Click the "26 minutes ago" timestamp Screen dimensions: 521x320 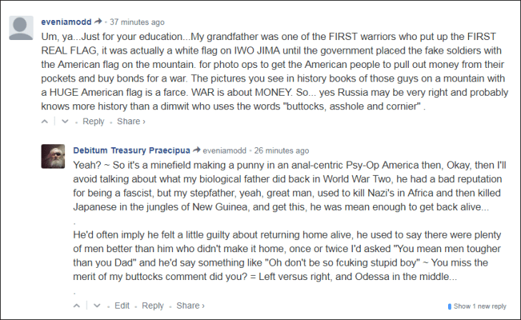(282, 151)
